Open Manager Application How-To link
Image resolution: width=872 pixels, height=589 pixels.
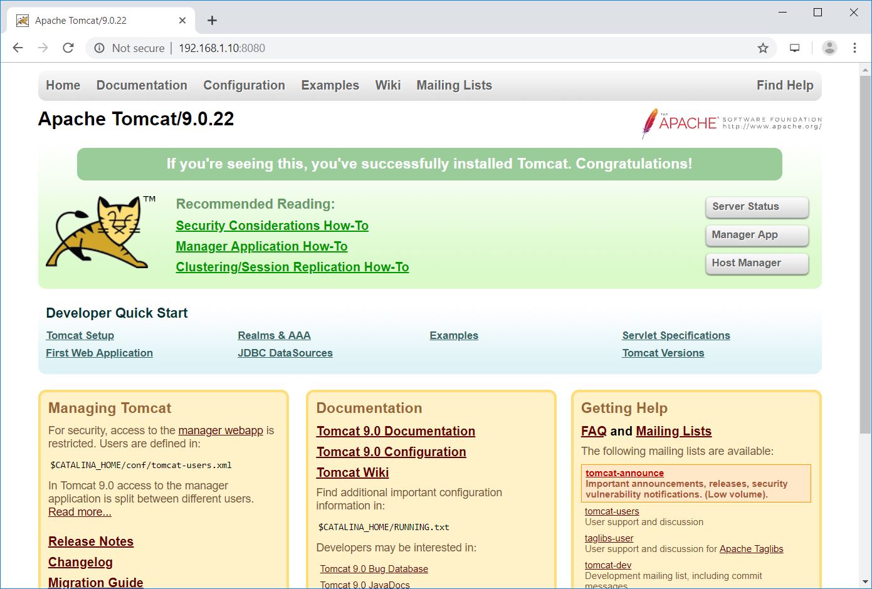pyautogui.click(x=261, y=246)
